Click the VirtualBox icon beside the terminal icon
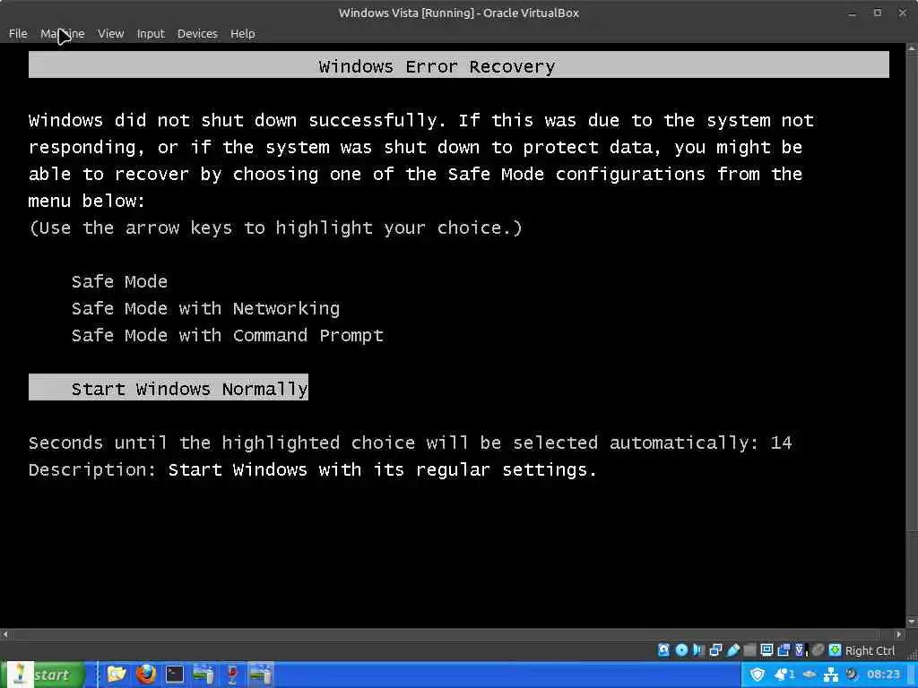The height and width of the screenshot is (688, 918). coord(204,675)
